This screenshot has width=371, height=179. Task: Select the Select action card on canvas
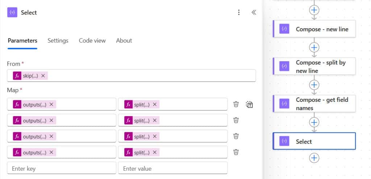click(314, 141)
